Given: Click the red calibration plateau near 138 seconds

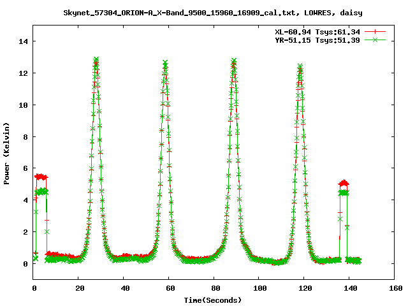Looking at the screenshot, I should coord(344,183).
